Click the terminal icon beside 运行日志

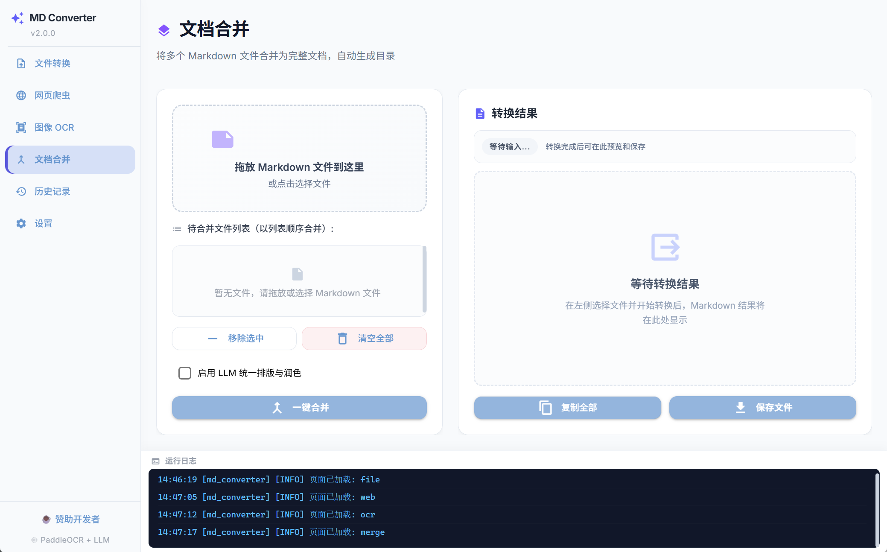pyautogui.click(x=155, y=461)
